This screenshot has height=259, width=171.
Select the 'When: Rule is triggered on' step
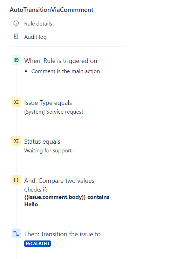pos(61,61)
